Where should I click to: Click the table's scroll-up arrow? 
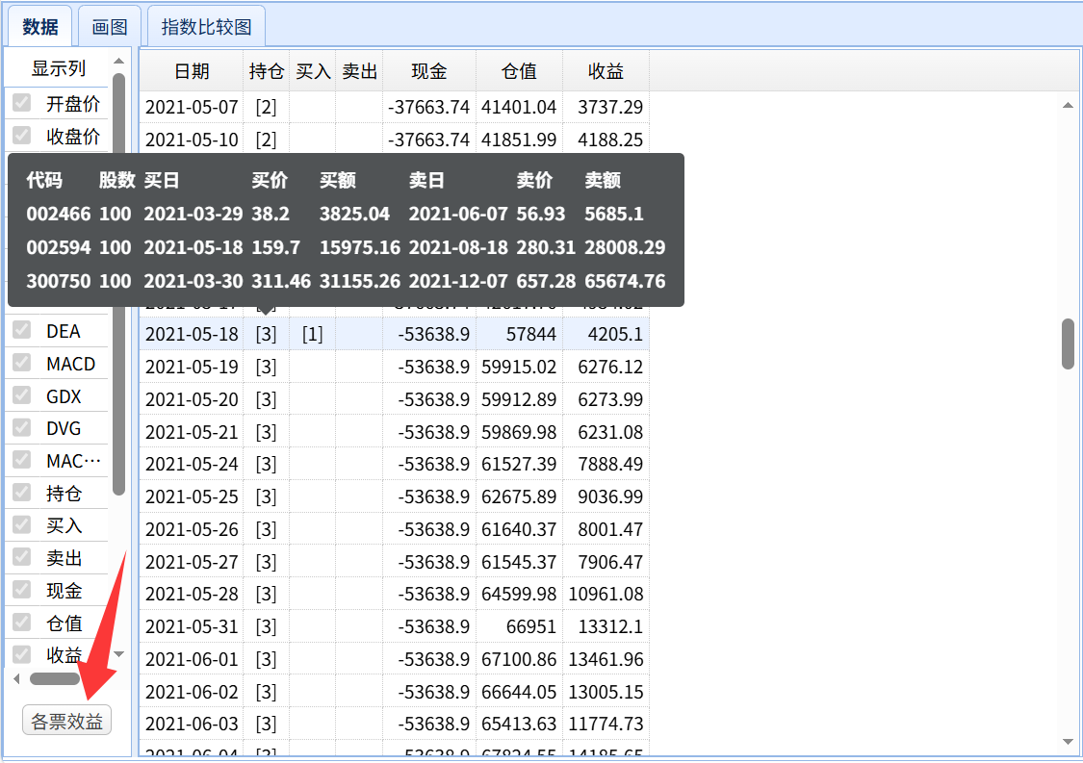(1068, 105)
